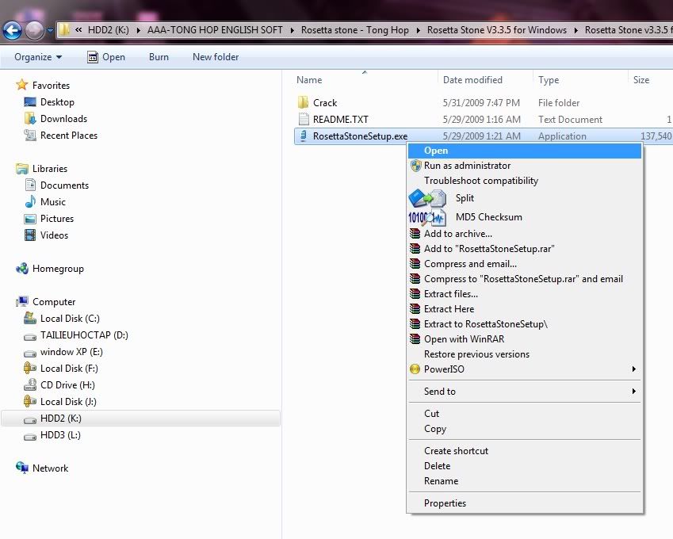Click the Libraries icon in sidebar

click(22, 169)
